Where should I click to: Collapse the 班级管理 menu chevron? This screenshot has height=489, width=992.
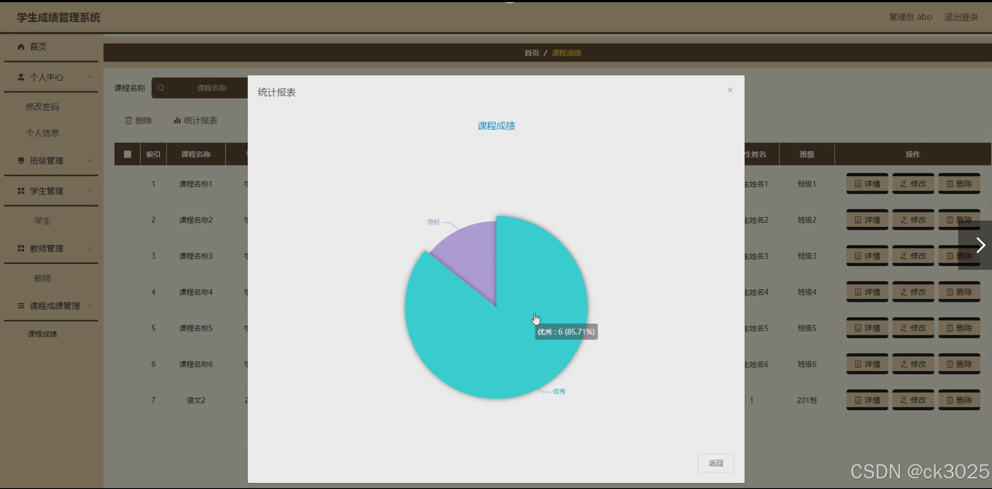coord(90,160)
